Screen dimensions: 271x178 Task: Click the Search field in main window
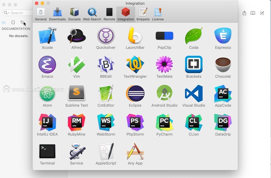point(18,13)
